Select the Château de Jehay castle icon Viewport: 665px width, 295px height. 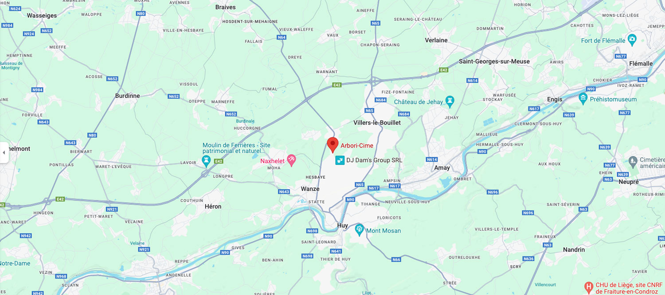(x=450, y=101)
